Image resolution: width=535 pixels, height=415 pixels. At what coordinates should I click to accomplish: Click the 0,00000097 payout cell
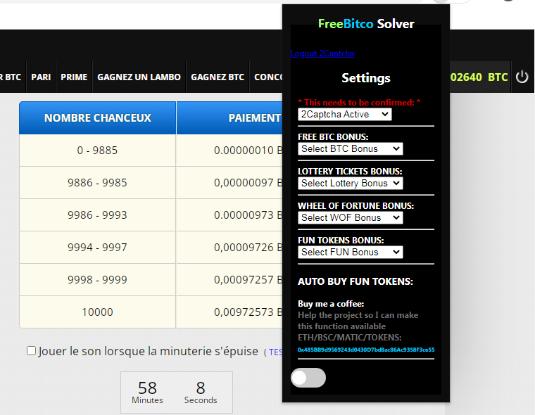tap(229, 182)
